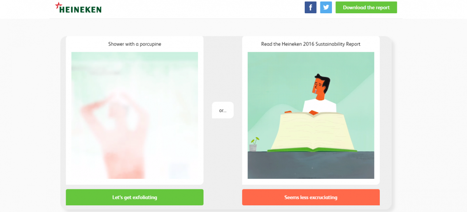Click the green book cover edge
The image size is (467, 212).
(x=312, y=150)
